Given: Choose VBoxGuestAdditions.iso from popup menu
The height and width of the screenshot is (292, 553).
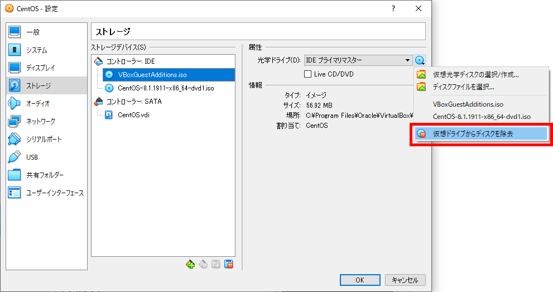Looking at the screenshot, I should [x=481, y=104].
